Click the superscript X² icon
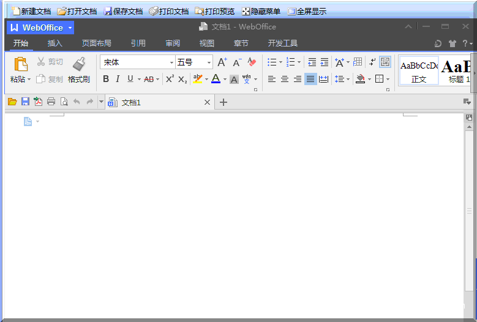477x322 pixels. (170, 79)
